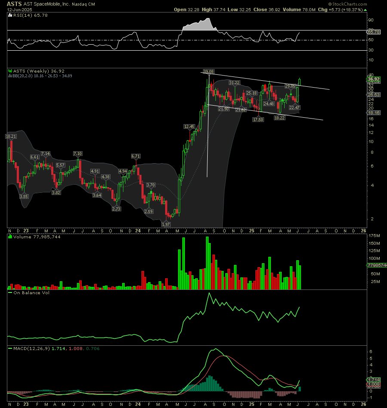Click the 26.53 Bollinger midline tag
Image resolution: width=387 pixels, height=408 pixels.
click(374, 95)
